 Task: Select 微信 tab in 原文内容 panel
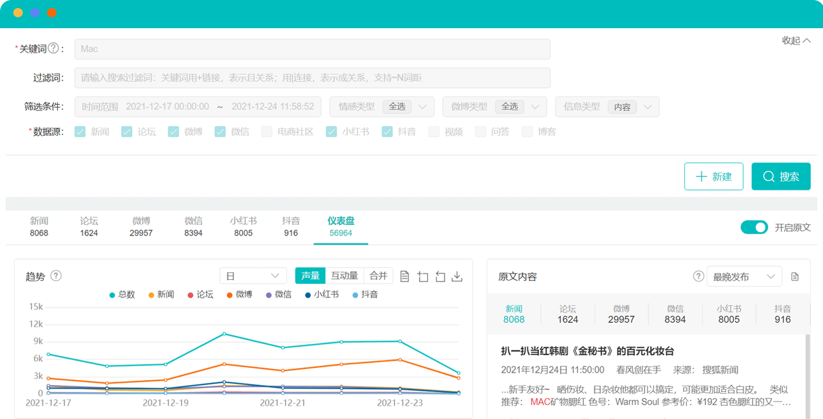tap(675, 314)
